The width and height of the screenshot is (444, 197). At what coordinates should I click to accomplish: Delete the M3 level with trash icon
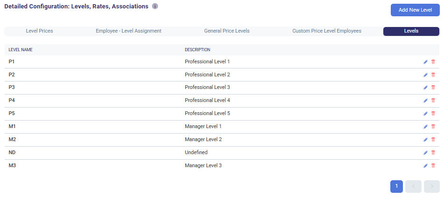click(x=433, y=166)
